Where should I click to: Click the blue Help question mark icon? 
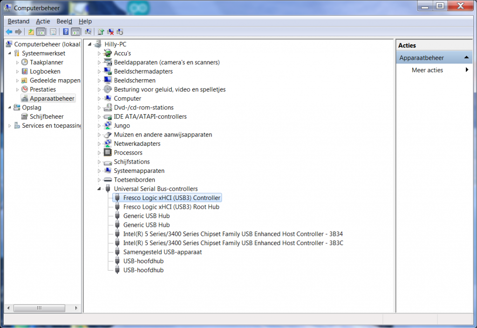click(x=66, y=32)
